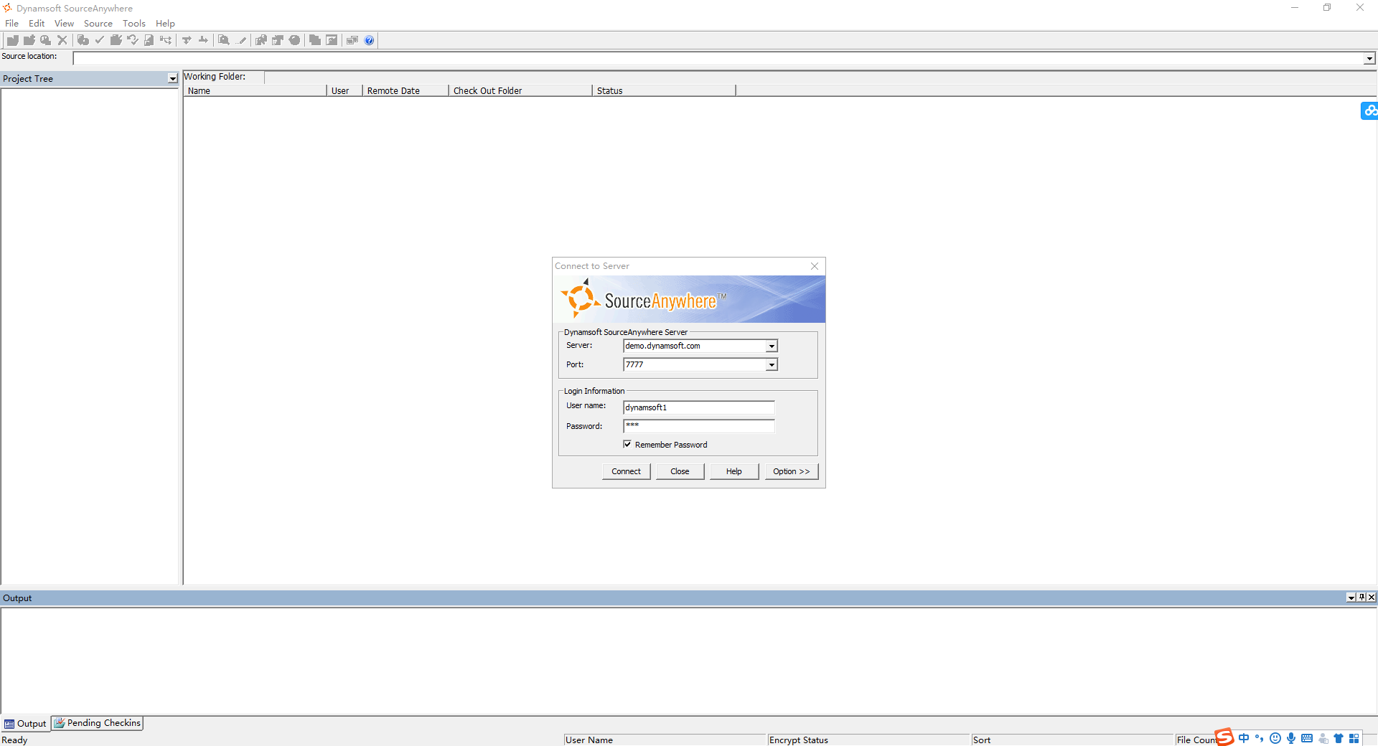Toggle Chinese input mode in IME bar

click(1244, 738)
